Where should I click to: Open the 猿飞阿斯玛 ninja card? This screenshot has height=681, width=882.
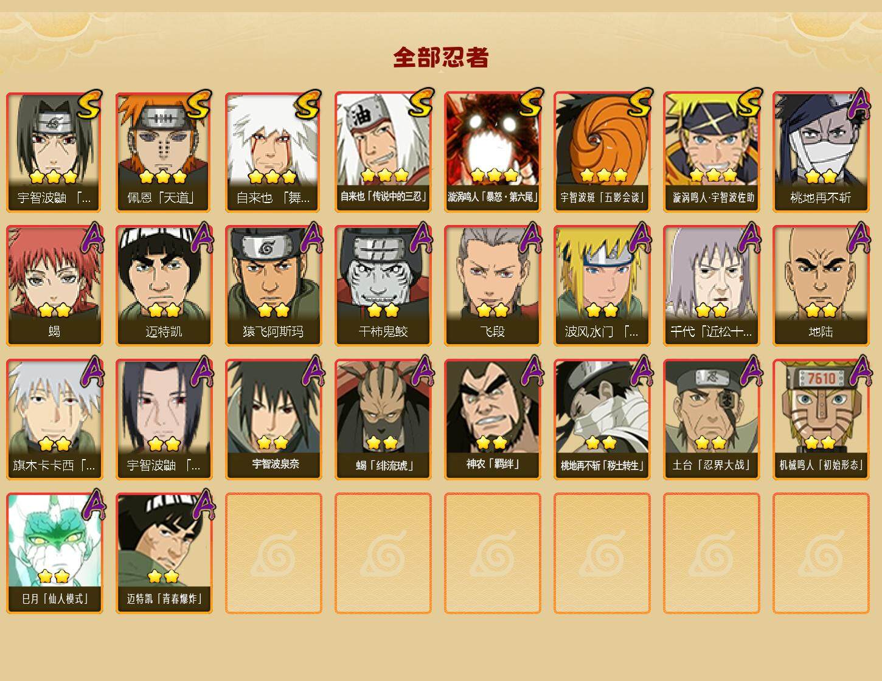tap(273, 286)
